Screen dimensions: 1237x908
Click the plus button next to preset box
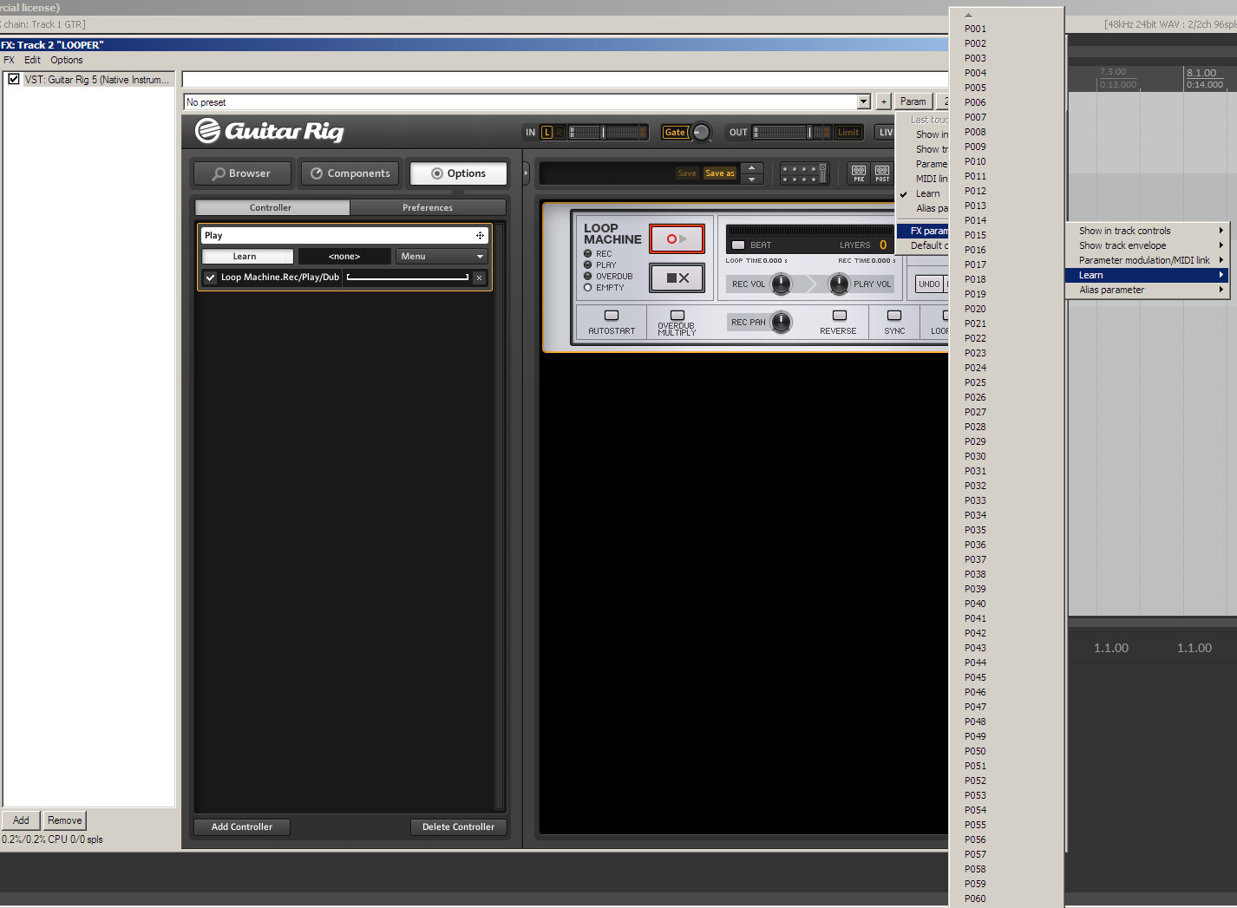tap(883, 101)
